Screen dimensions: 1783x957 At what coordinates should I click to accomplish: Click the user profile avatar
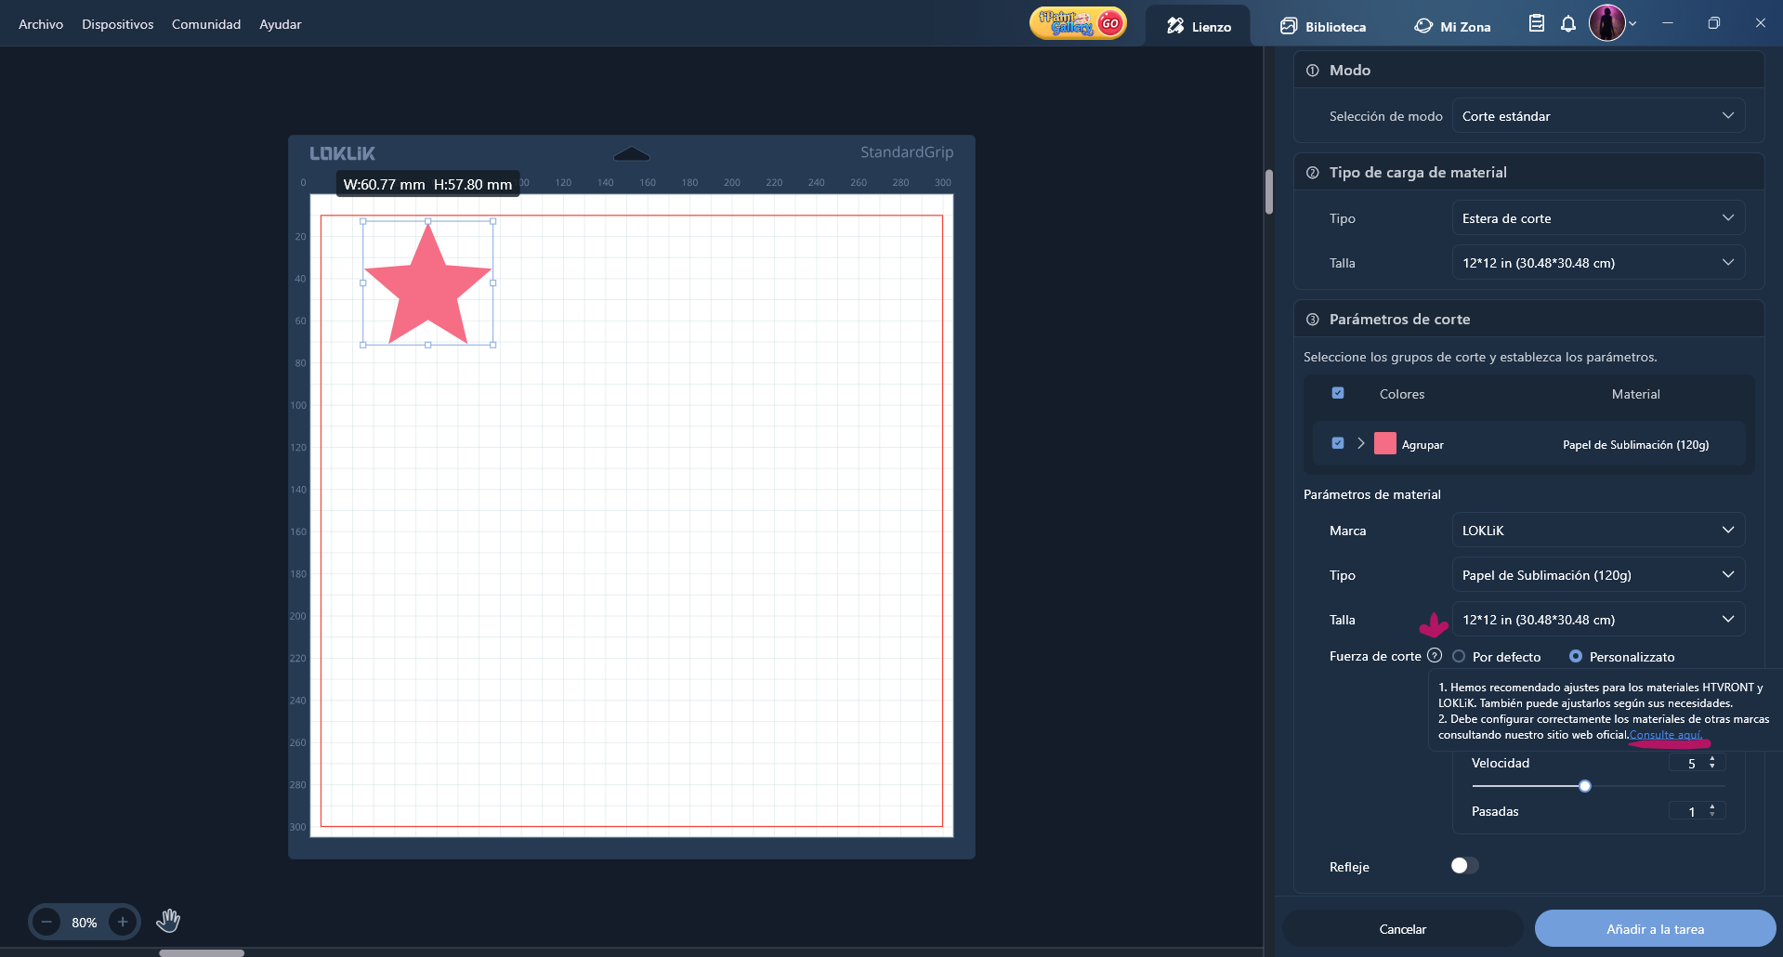1606,23
